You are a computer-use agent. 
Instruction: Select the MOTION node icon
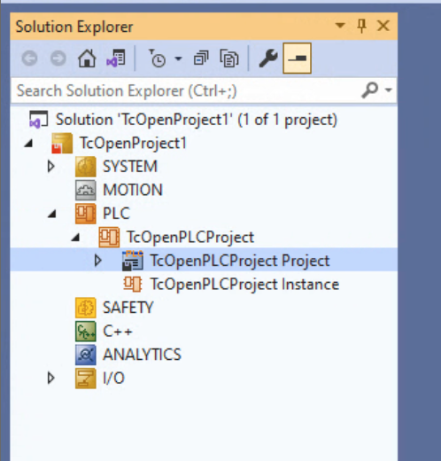coord(86,190)
